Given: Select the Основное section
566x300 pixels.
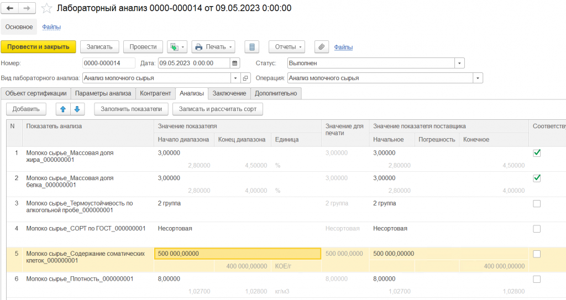Looking at the screenshot, I should (x=19, y=27).
